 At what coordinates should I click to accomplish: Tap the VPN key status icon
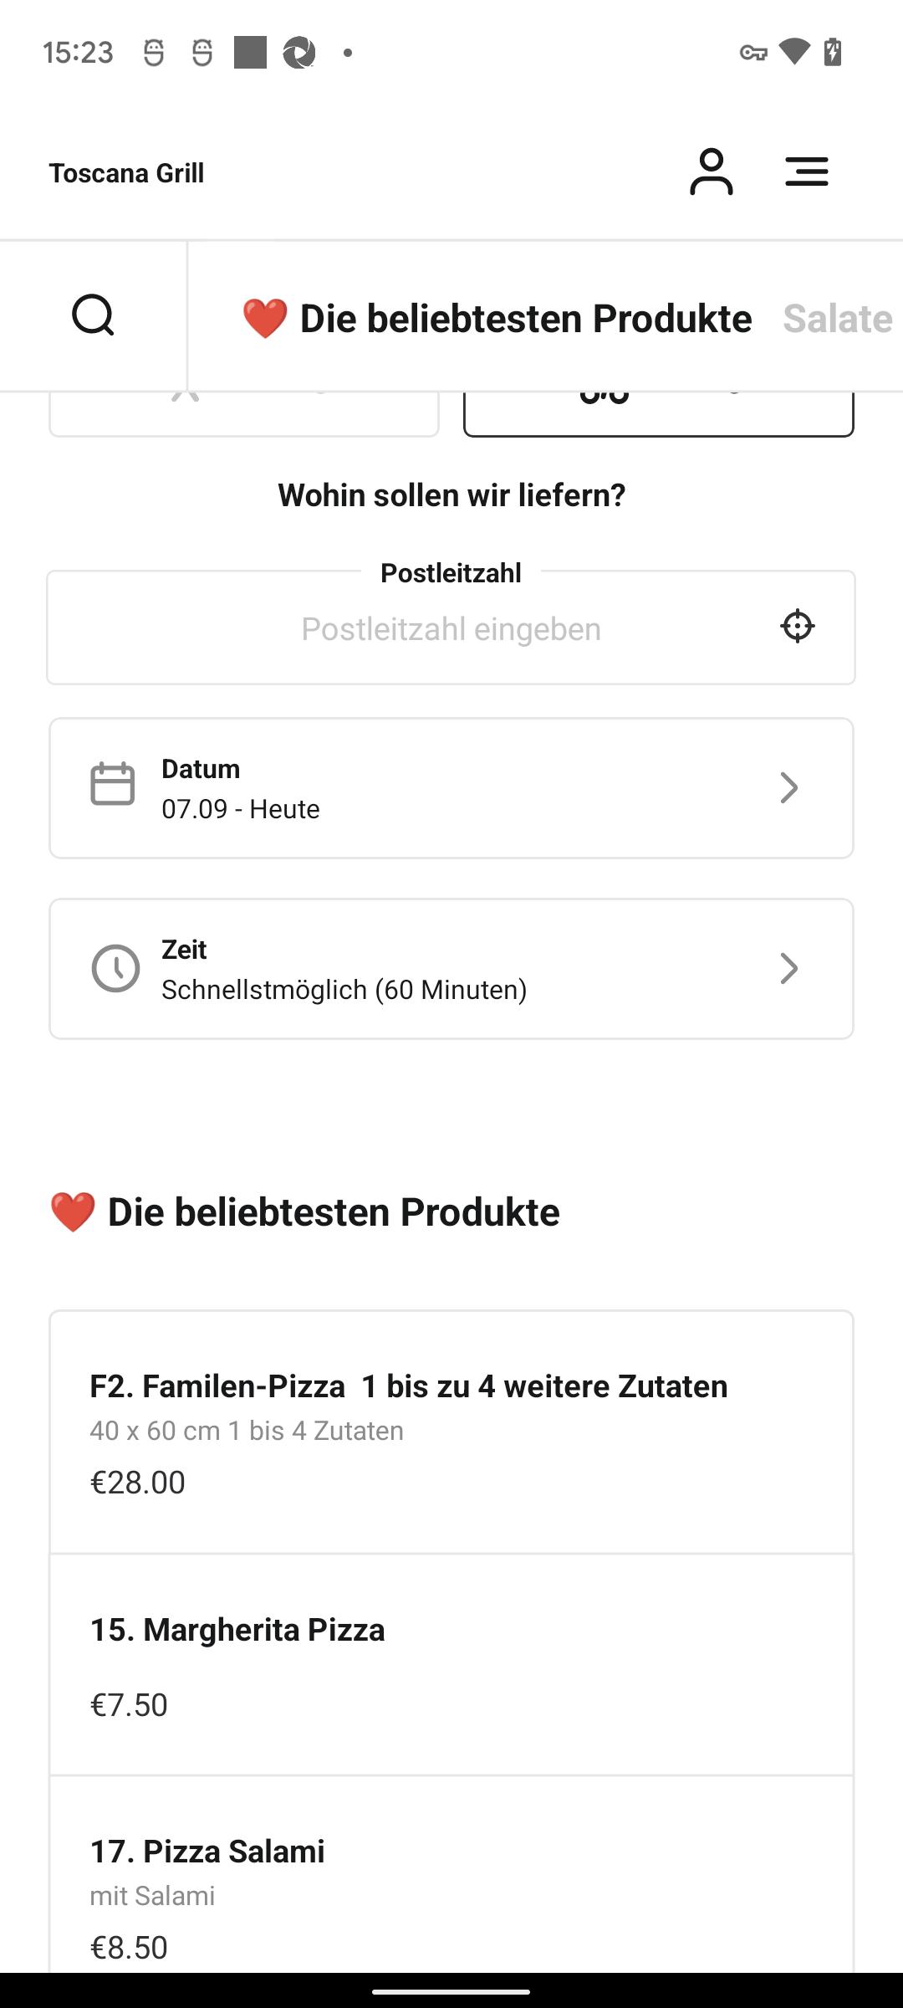(753, 53)
